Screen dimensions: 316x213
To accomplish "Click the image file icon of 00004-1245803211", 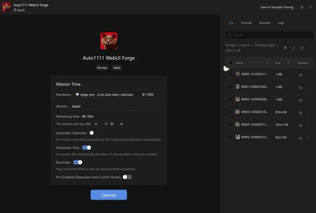I will coord(238,124).
